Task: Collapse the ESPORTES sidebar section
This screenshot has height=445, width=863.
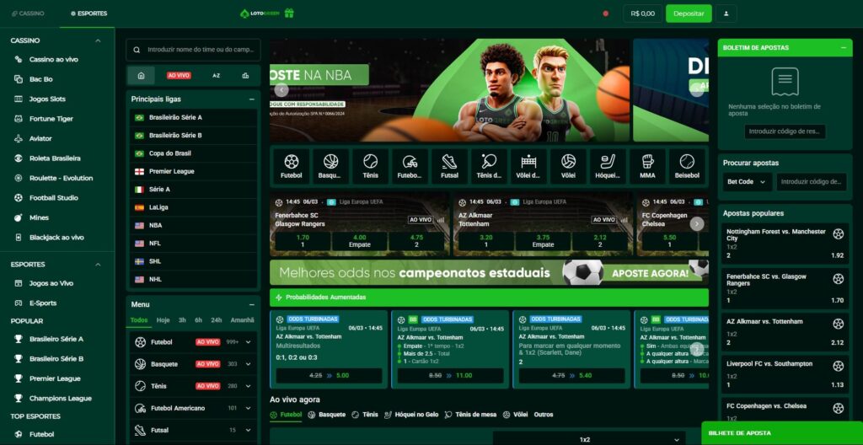Action: point(98,265)
